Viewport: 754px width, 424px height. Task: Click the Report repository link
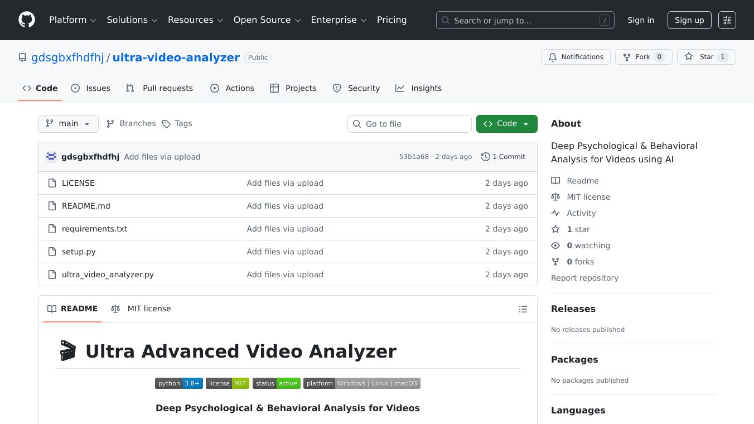click(x=584, y=278)
